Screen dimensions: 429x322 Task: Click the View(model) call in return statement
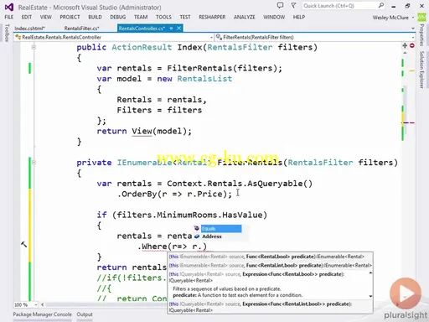(x=162, y=131)
